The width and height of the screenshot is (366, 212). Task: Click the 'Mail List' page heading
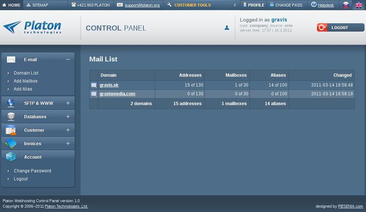(x=103, y=59)
